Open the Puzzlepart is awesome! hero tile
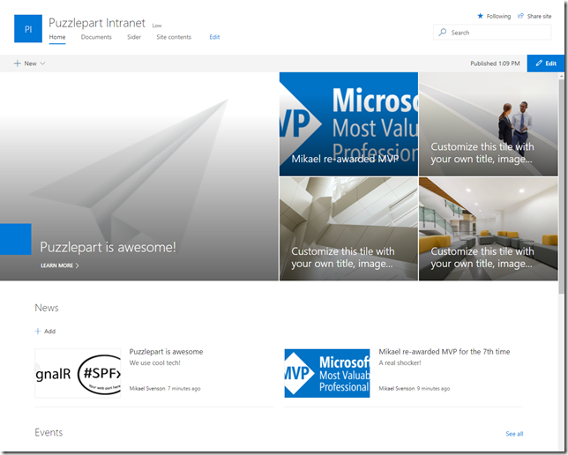Viewport: 568px width, 455px height. coord(139,176)
